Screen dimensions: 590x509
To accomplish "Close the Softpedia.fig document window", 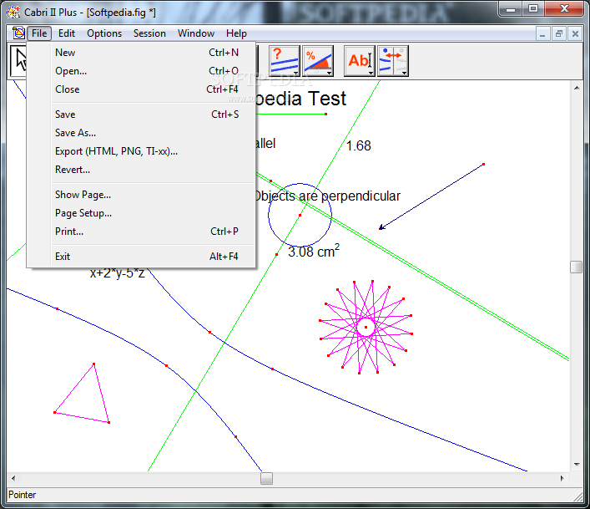I will [x=575, y=34].
